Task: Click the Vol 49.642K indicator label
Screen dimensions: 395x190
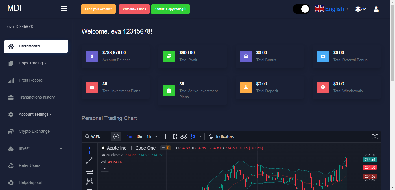Action: click(x=111, y=162)
